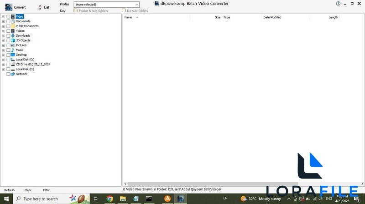Sort by Name column header
The width and height of the screenshot is (365, 204).
(x=156, y=17)
